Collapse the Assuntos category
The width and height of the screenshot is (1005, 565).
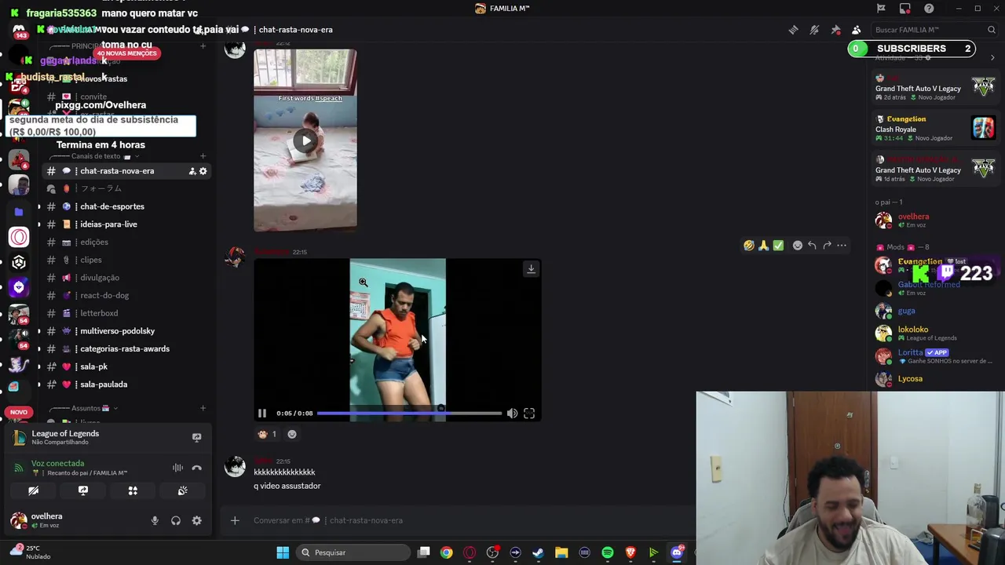coord(84,408)
